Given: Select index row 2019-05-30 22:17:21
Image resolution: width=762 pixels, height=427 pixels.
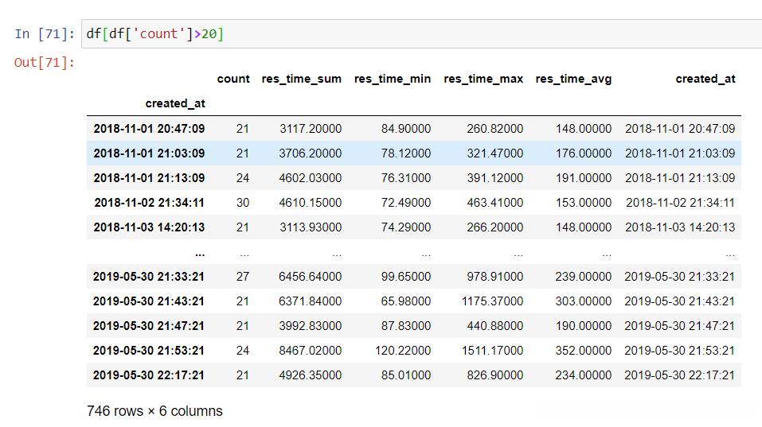Looking at the screenshot, I should pos(149,375).
